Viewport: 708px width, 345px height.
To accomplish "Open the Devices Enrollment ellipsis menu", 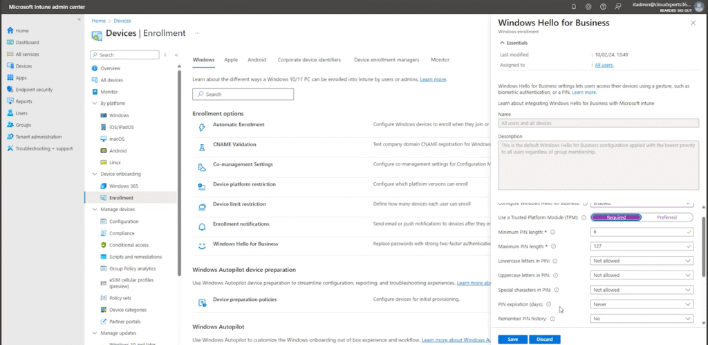I will (x=197, y=33).
